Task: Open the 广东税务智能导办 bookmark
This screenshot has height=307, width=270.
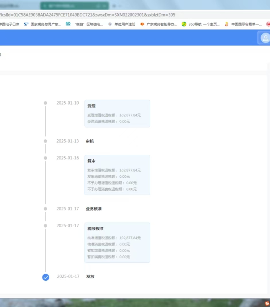Action: (x=159, y=24)
